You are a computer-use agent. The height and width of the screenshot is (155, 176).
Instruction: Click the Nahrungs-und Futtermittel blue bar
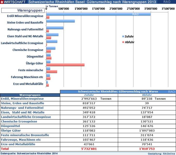pyautogui.click(x=55, y=28)
